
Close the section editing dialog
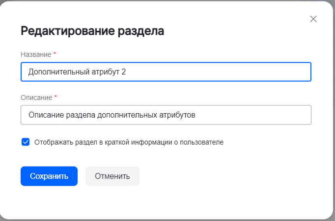313,19
